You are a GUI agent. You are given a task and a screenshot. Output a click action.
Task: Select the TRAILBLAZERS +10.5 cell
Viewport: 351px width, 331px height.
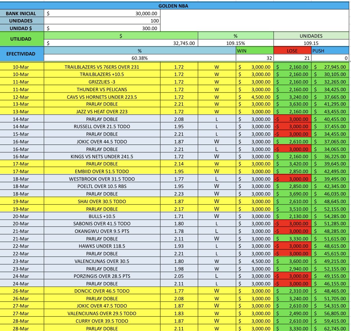click(102, 74)
